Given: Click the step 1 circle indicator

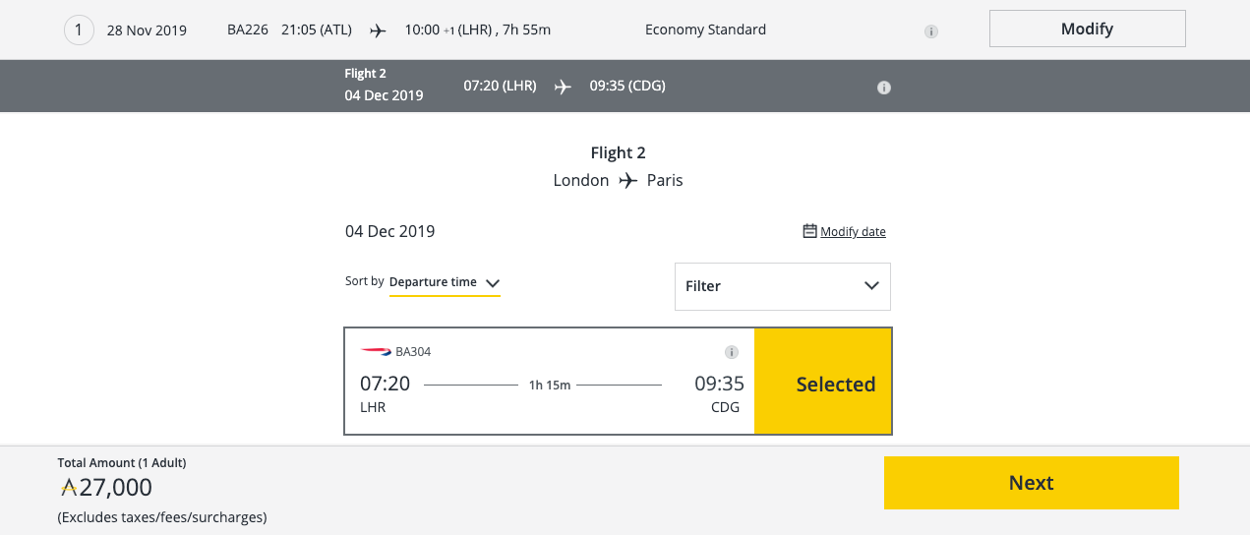Looking at the screenshot, I should 79,30.
